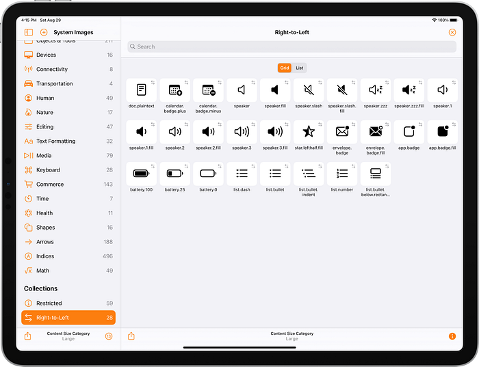Tap the main pane share icon
The width and height of the screenshot is (479, 367).
point(131,336)
